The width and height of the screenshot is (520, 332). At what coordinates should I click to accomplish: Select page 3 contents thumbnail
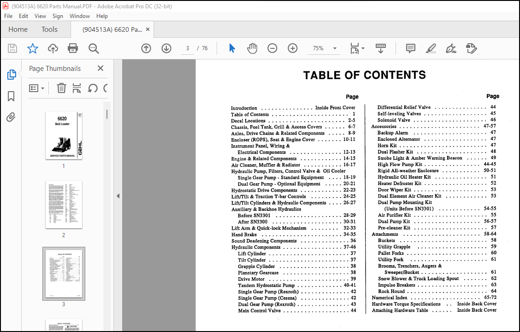[64, 274]
